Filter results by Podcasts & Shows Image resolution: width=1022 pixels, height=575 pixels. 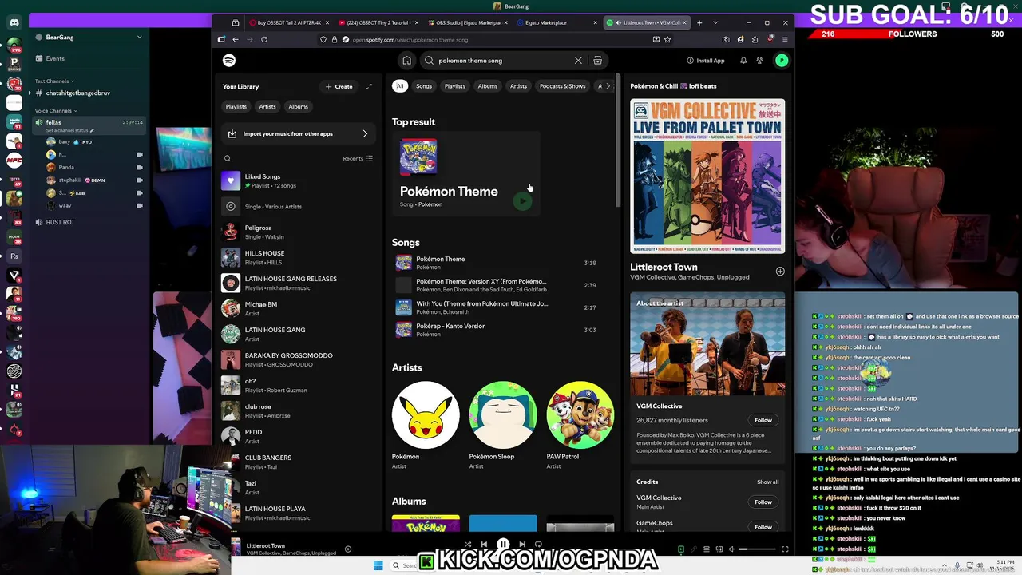(x=562, y=86)
